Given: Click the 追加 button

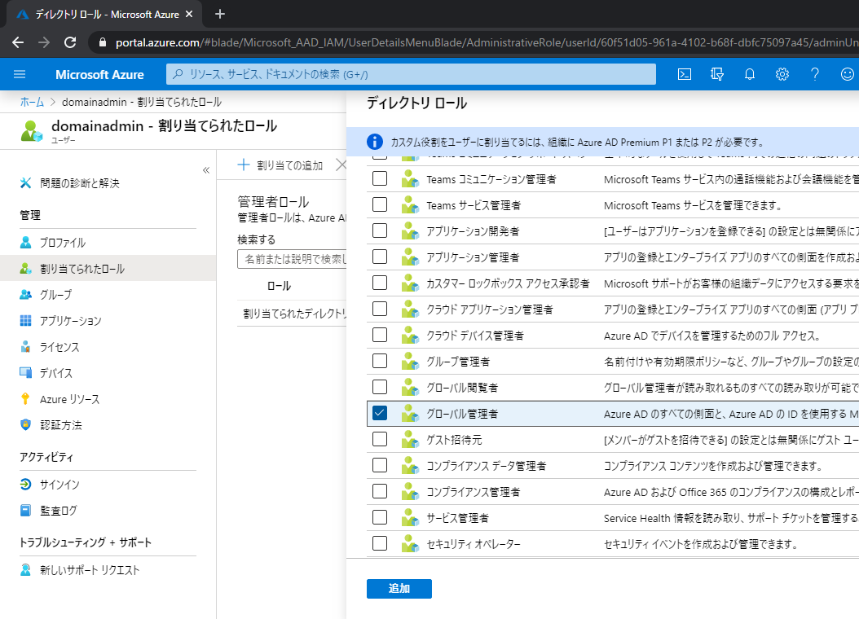Looking at the screenshot, I should click(399, 588).
